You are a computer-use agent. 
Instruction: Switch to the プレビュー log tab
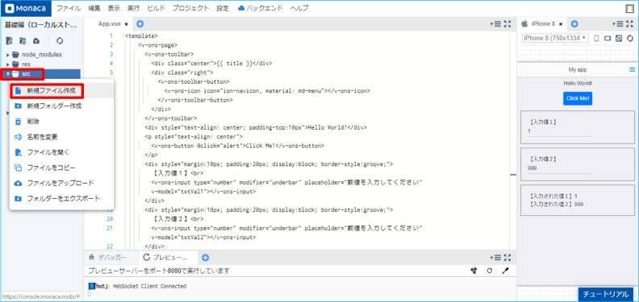(x=165, y=258)
